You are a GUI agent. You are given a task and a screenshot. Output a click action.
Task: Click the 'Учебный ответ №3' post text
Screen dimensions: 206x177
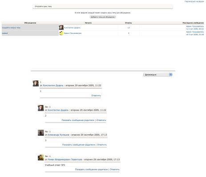[55, 165]
